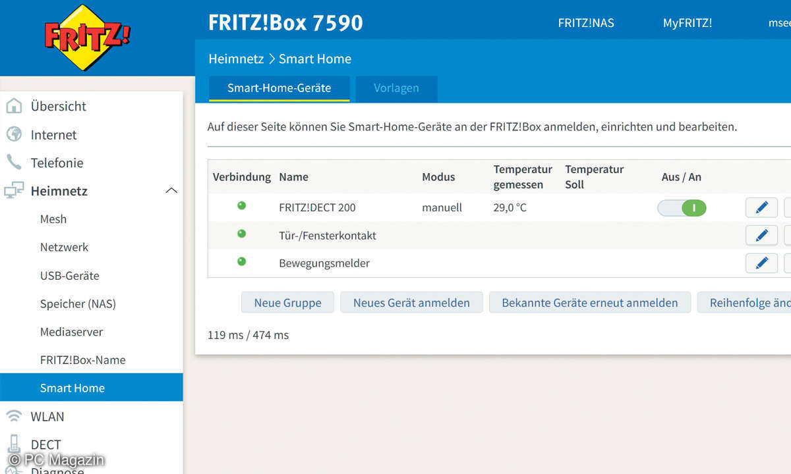Click the Tür-/Fensterkontakt device name
791x474 pixels.
pos(328,235)
